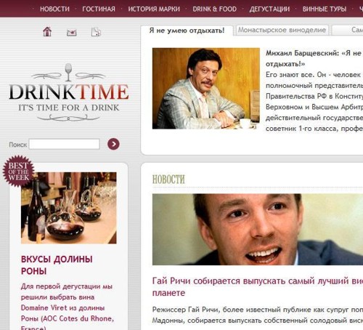Select the Я не умею отдыхать tab
Screen dimensions: 363x330
[187, 31]
